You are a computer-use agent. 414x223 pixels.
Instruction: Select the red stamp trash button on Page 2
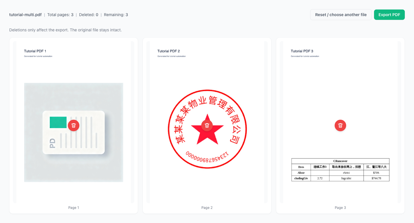point(207,125)
